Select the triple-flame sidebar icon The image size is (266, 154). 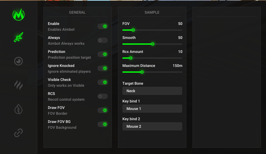(x=18, y=85)
